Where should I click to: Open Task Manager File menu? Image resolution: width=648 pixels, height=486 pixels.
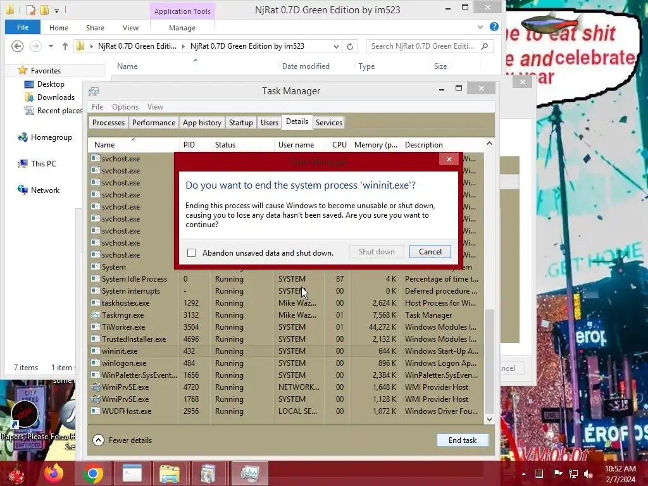click(97, 106)
